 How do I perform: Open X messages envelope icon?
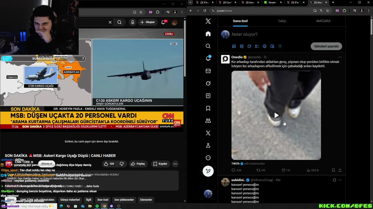click(208, 71)
